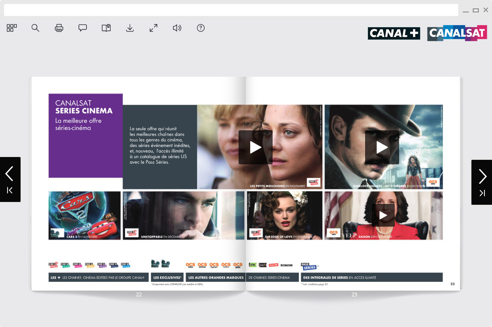Viewport: 492px width, 327px height.
Task: Skip to the last page
Action: click(482, 193)
